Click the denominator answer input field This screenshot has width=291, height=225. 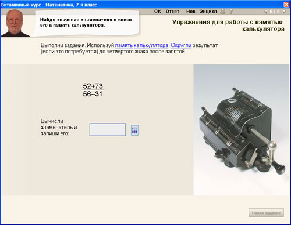(x=108, y=129)
